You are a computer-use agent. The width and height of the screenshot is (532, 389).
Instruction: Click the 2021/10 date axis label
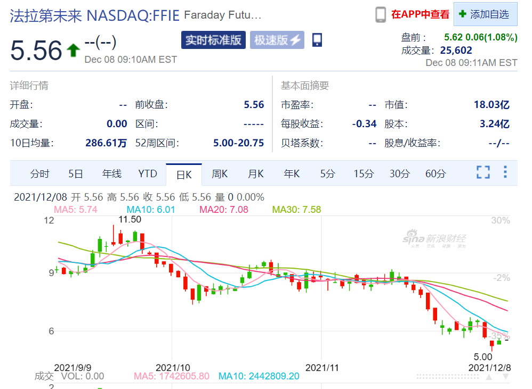(173, 368)
